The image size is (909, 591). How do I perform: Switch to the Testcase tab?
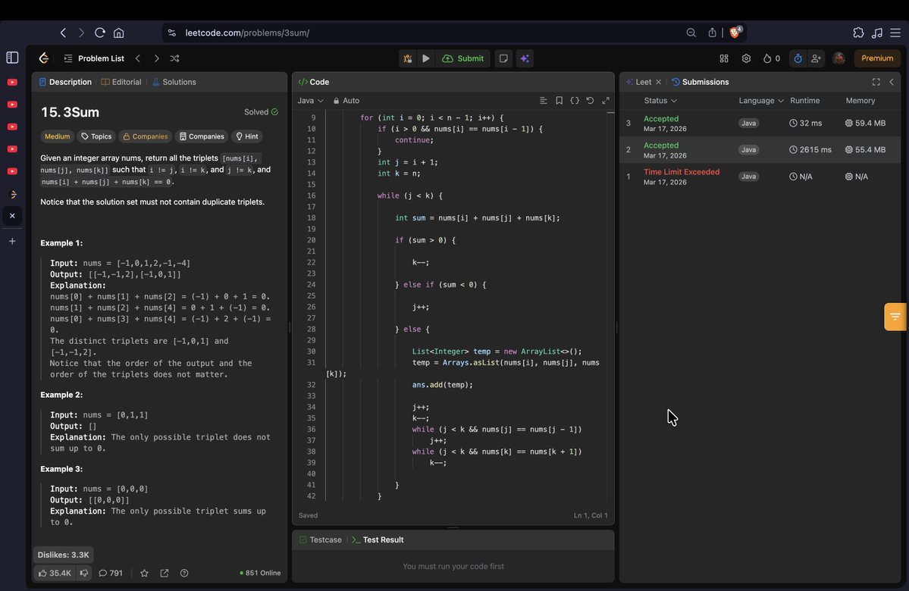[320, 540]
